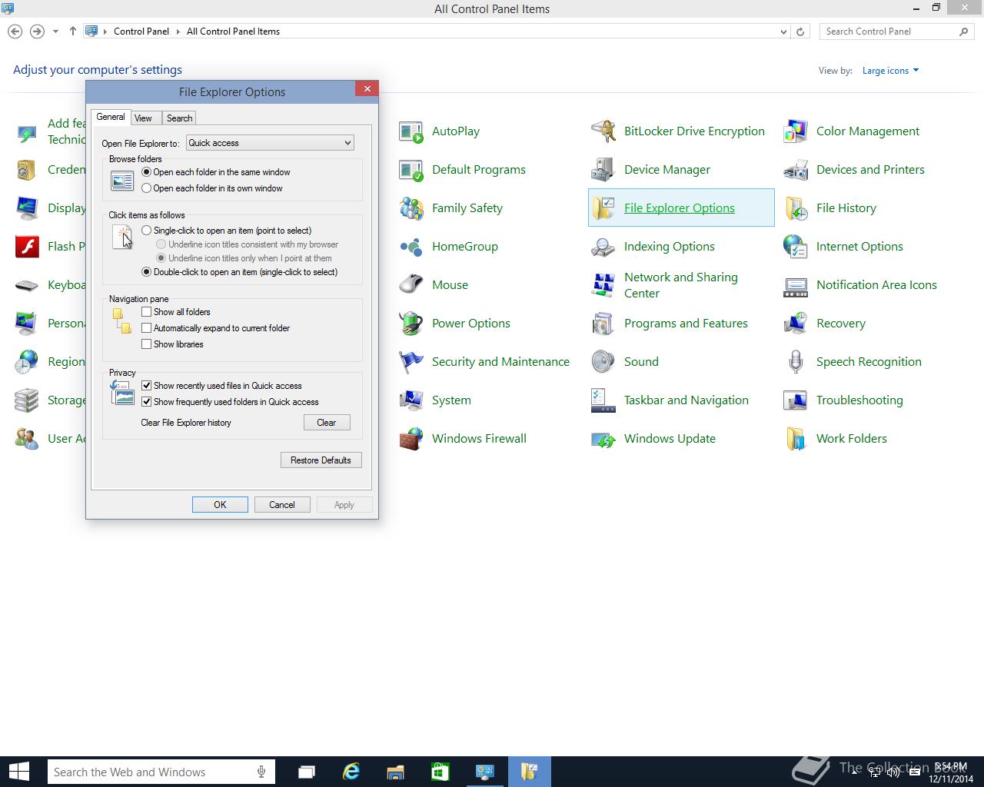
Task: Open Power Options icon
Action: point(411,324)
